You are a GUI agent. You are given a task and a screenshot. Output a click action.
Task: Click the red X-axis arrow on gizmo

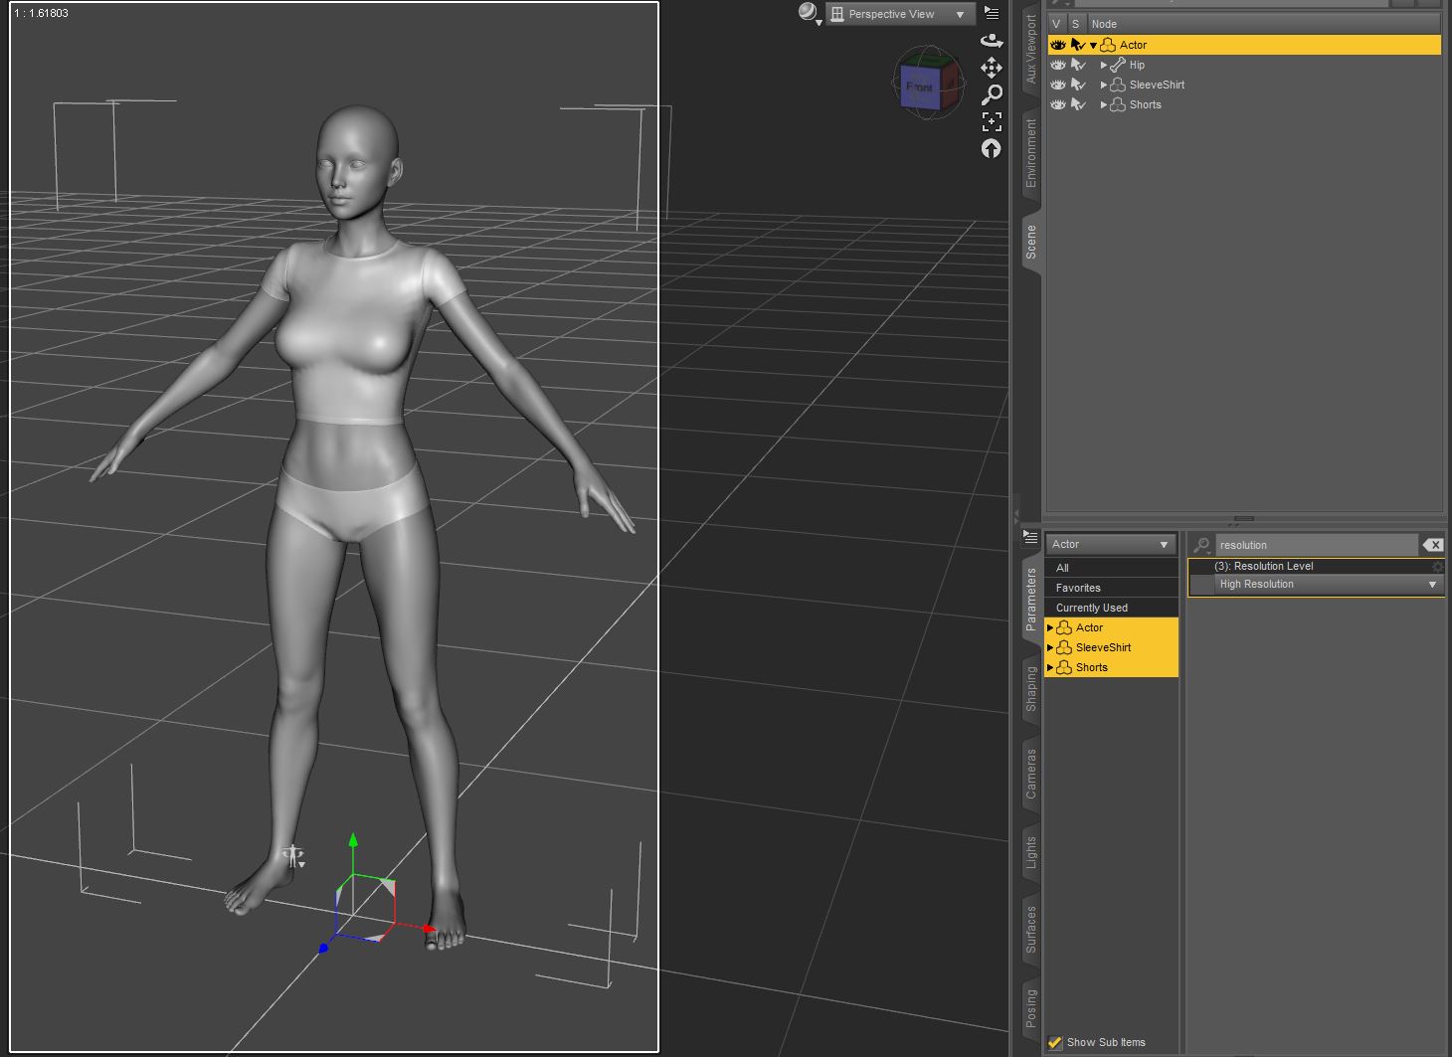pyautogui.click(x=429, y=929)
